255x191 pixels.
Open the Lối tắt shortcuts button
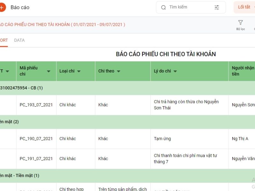244,7
